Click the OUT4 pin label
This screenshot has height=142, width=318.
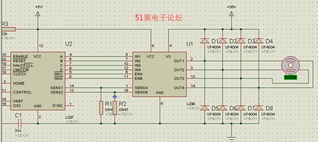[x=179, y=88]
